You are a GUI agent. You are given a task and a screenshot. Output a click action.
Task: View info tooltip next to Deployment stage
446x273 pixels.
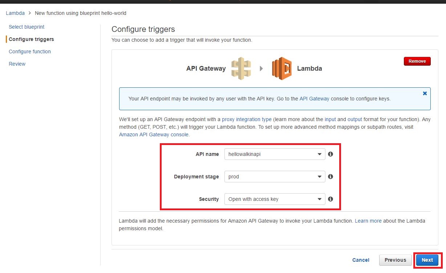330,177
